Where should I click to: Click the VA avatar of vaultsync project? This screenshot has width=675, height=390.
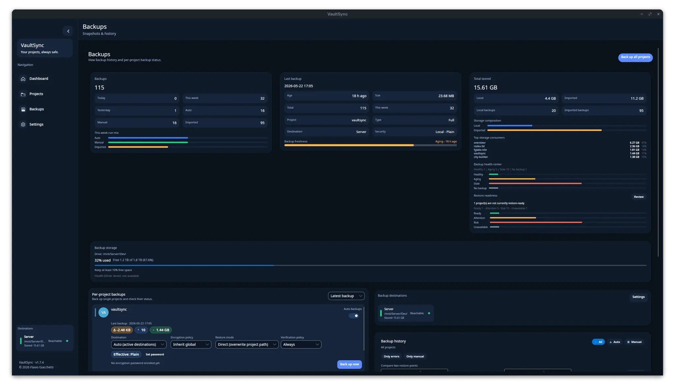103,312
